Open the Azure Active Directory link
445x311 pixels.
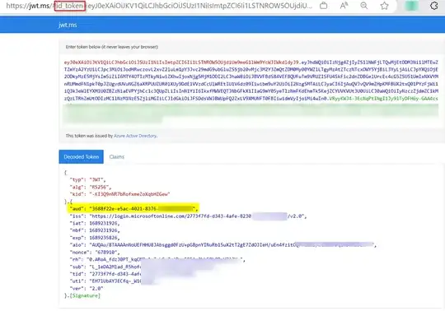[135, 136]
